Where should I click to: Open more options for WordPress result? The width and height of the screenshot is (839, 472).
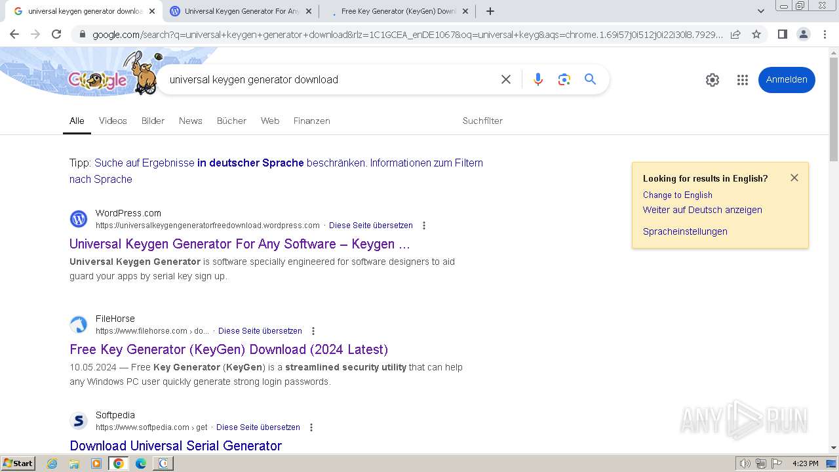point(424,226)
